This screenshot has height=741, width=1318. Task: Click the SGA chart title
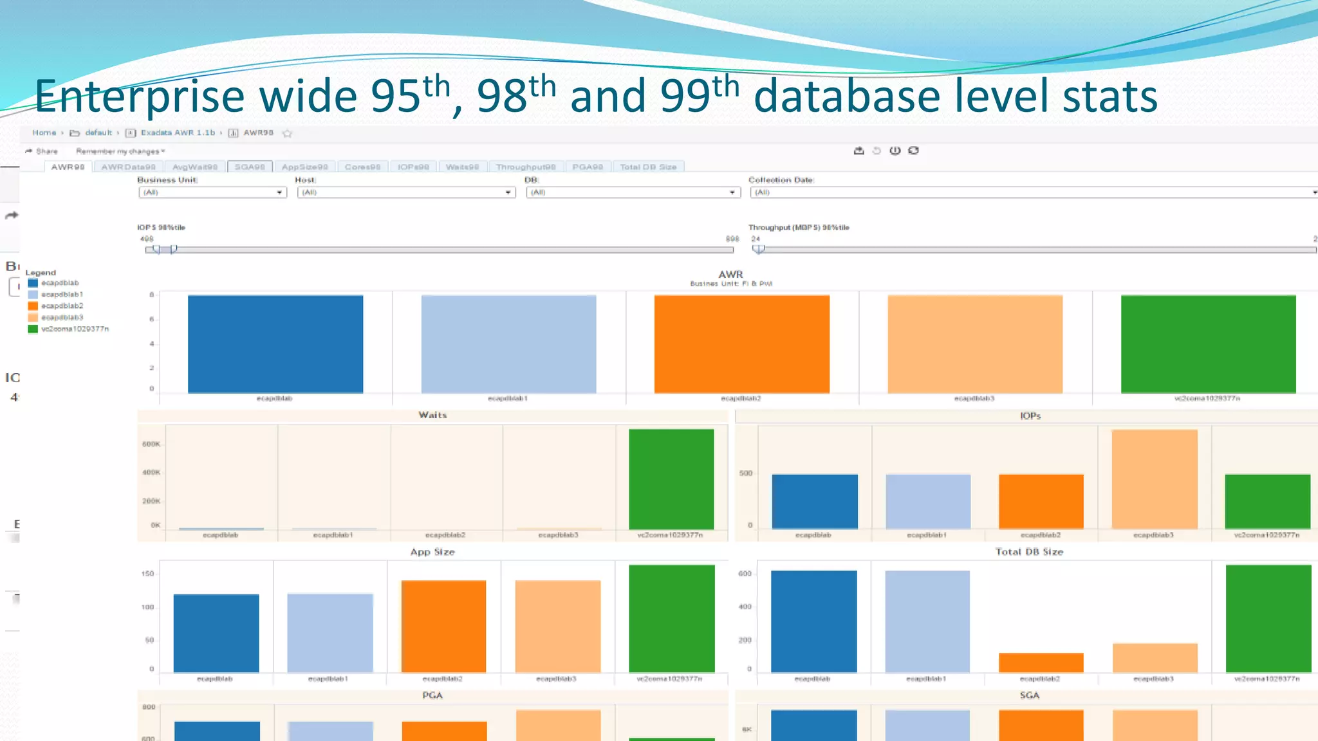(1030, 695)
